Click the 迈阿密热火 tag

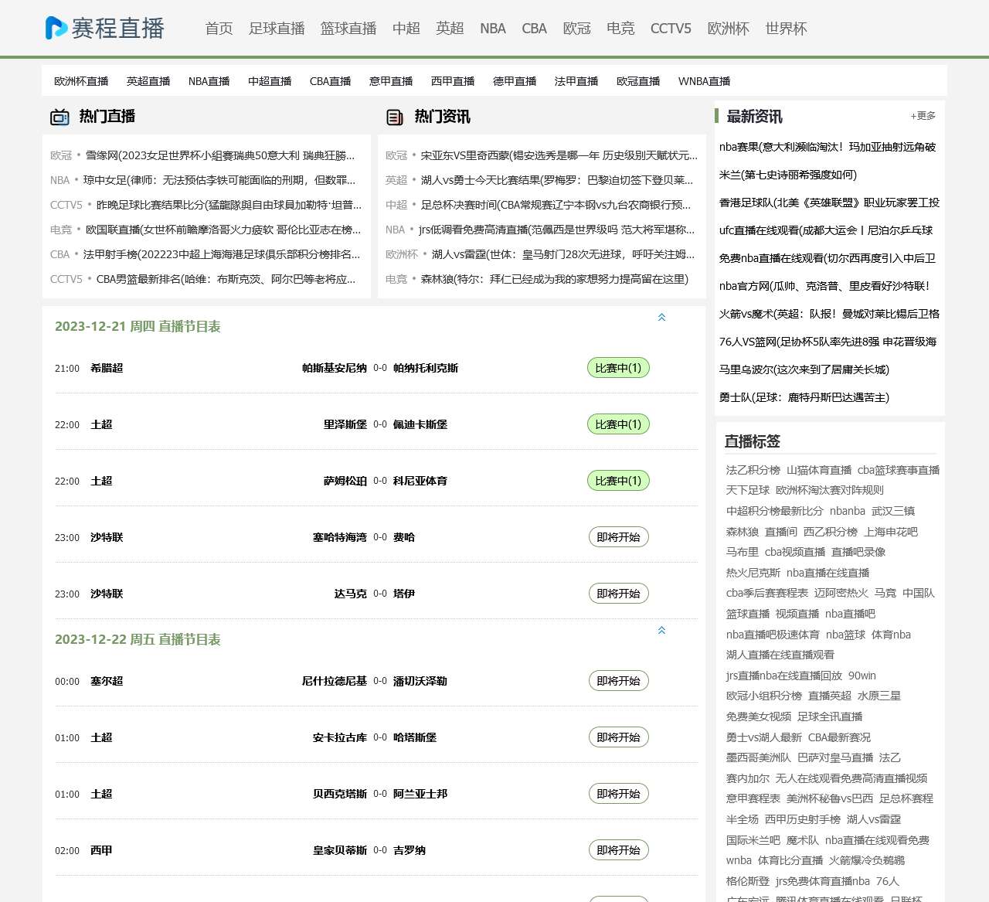(841, 593)
